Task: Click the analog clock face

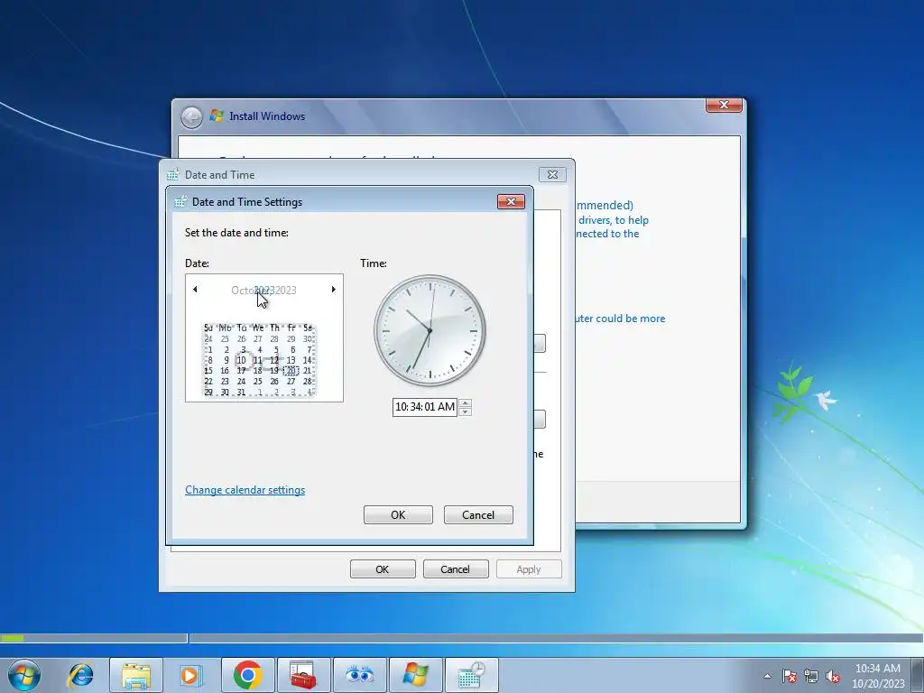Action: pos(430,330)
